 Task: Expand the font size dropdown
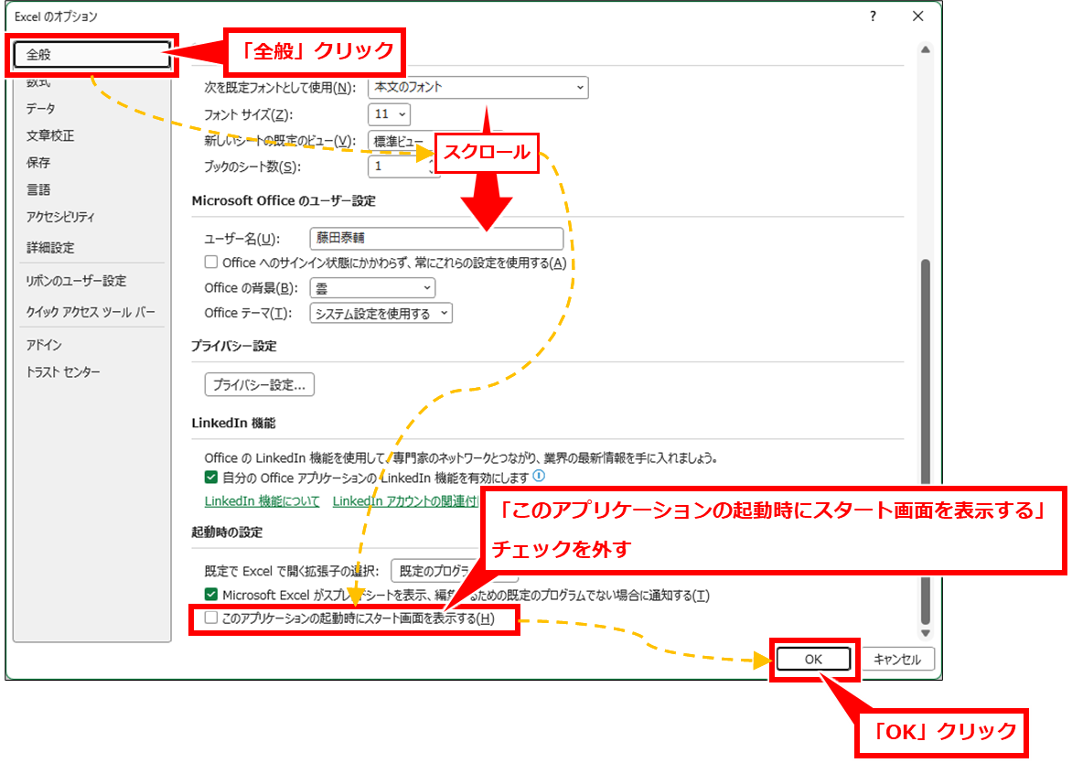[x=389, y=114]
